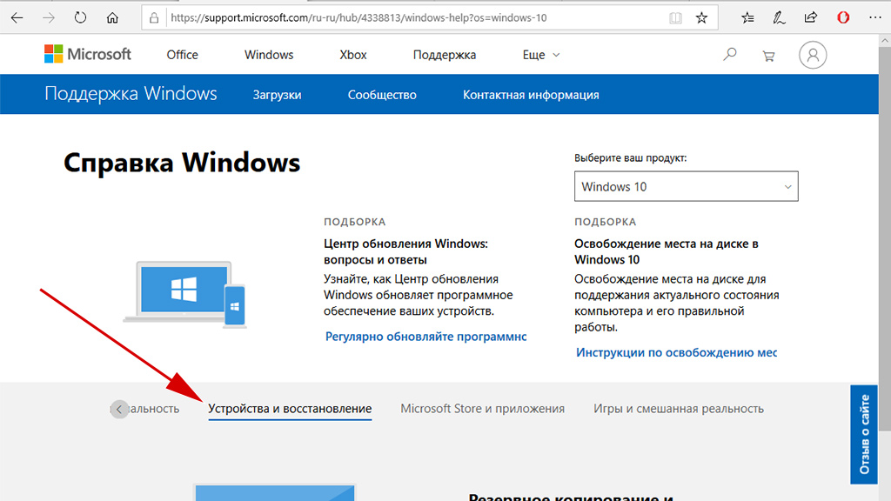
Task: Click the Отзыв о сайте feedback button
Action: [x=864, y=435]
